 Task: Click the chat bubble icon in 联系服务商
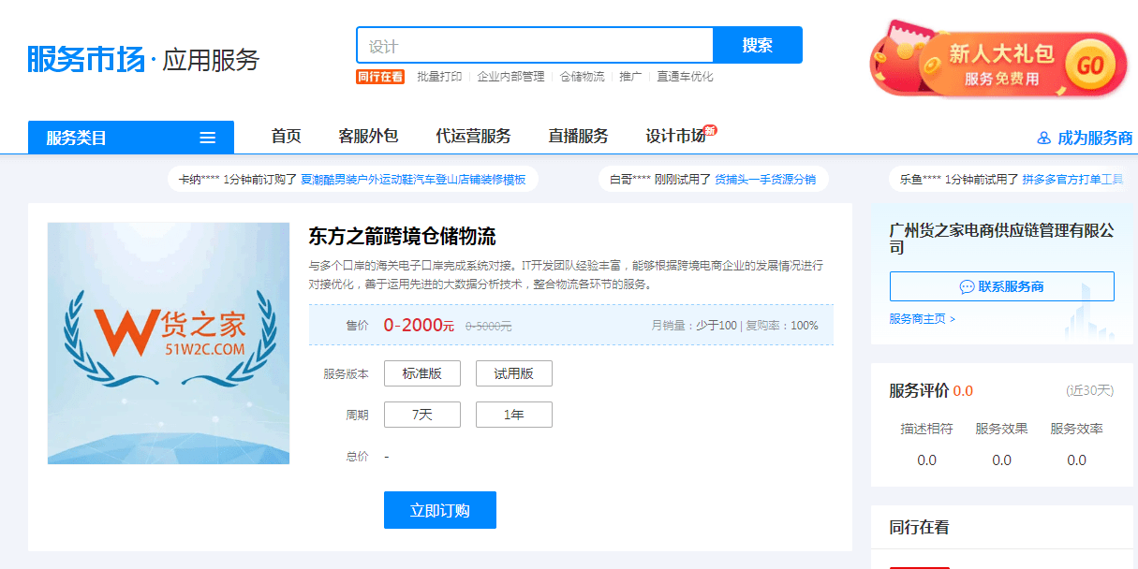(968, 286)
